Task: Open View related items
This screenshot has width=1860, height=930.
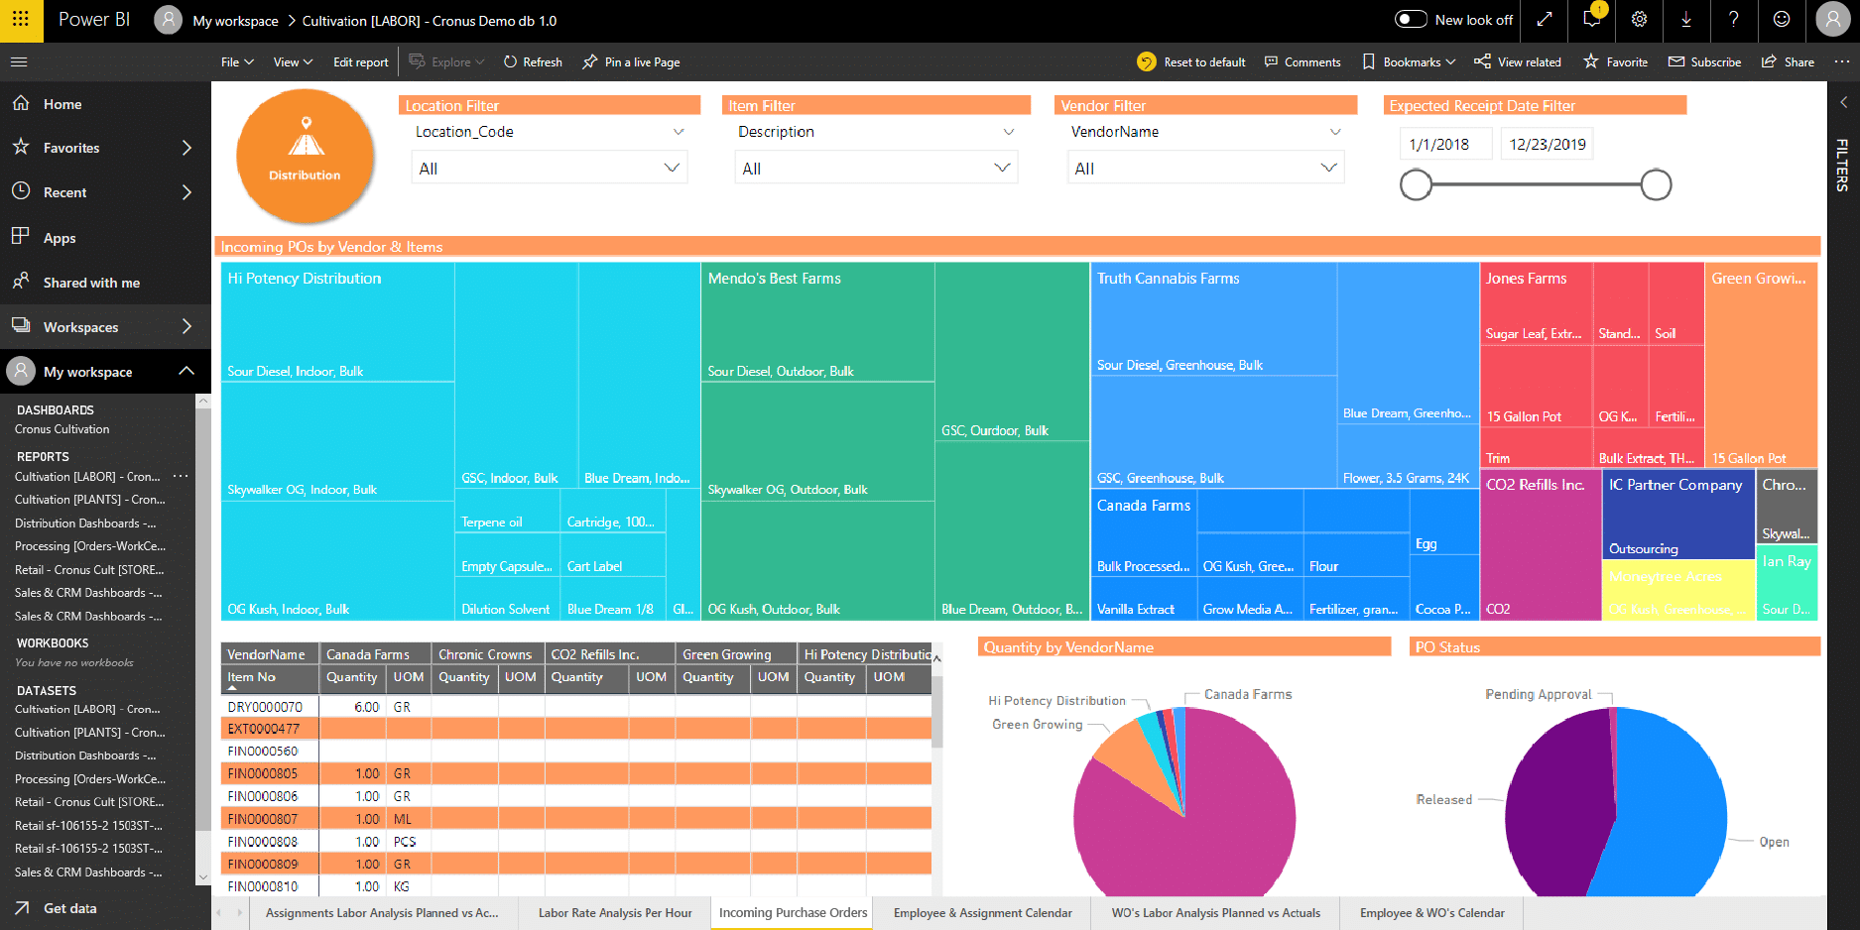Action: point(1518,61)
